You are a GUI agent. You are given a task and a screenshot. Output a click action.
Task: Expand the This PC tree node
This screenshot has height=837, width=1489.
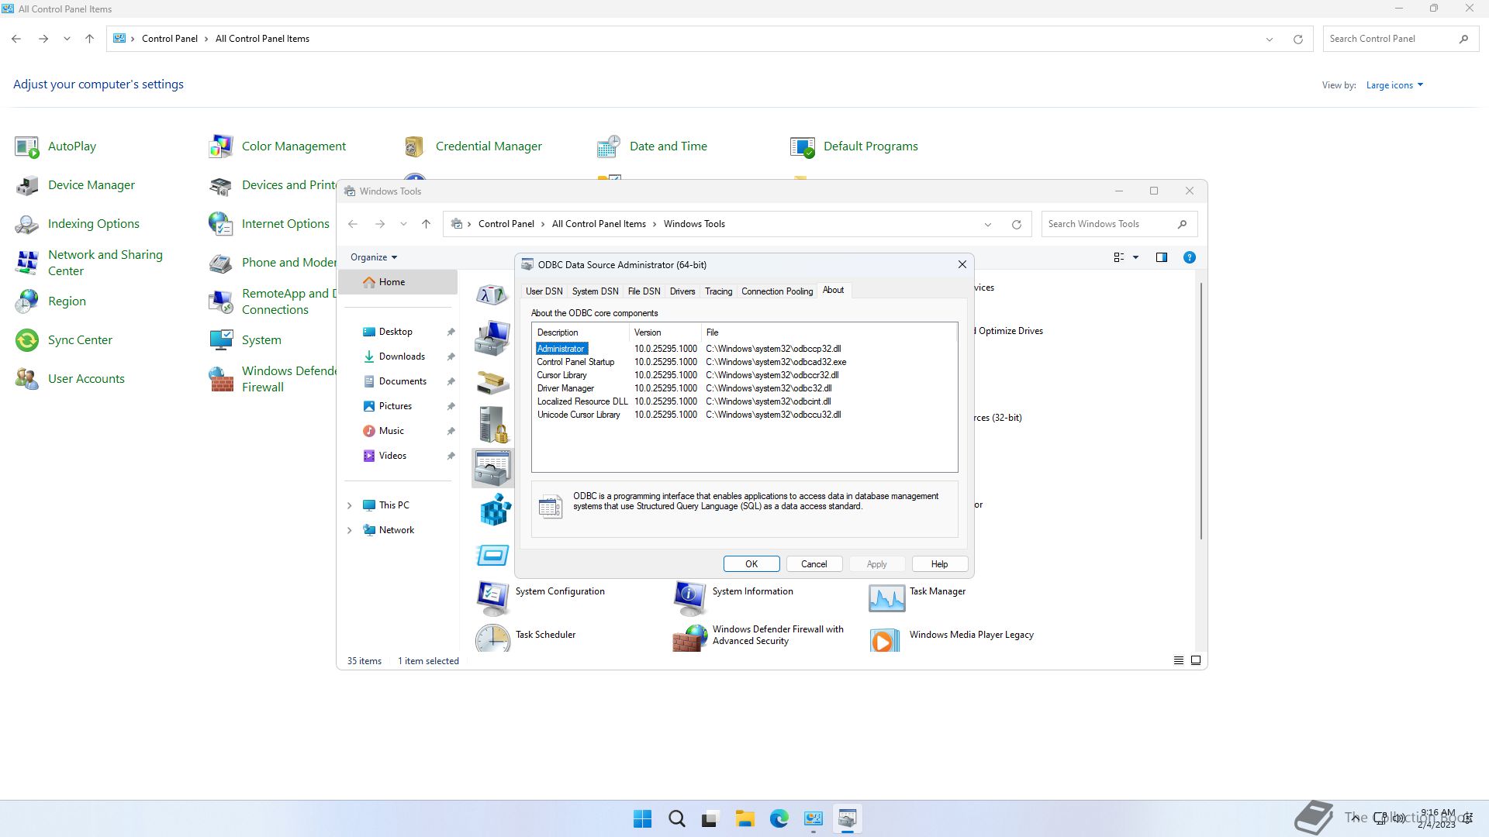coord(349,505)
